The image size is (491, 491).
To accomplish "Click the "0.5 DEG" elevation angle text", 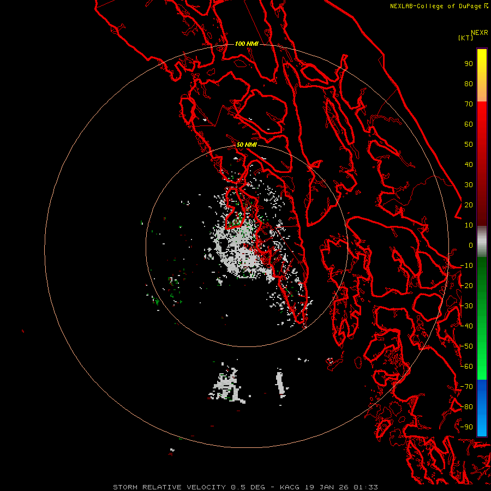I will click(x=248, y=487).
